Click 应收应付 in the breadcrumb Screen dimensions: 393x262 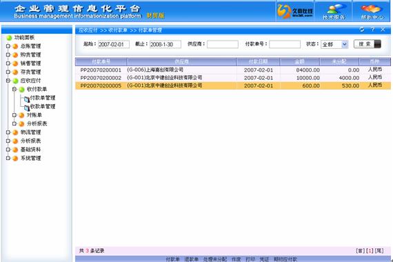click(x=88, y=30)
